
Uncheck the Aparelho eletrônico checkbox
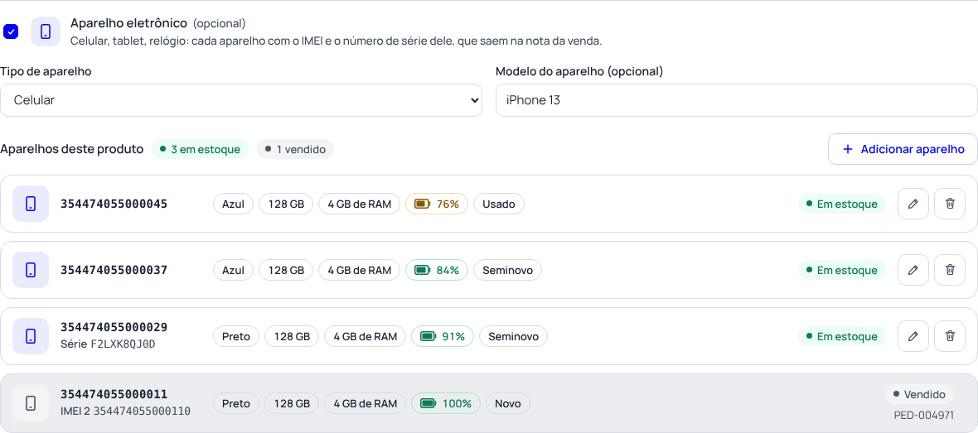click(x=11, y=31)
